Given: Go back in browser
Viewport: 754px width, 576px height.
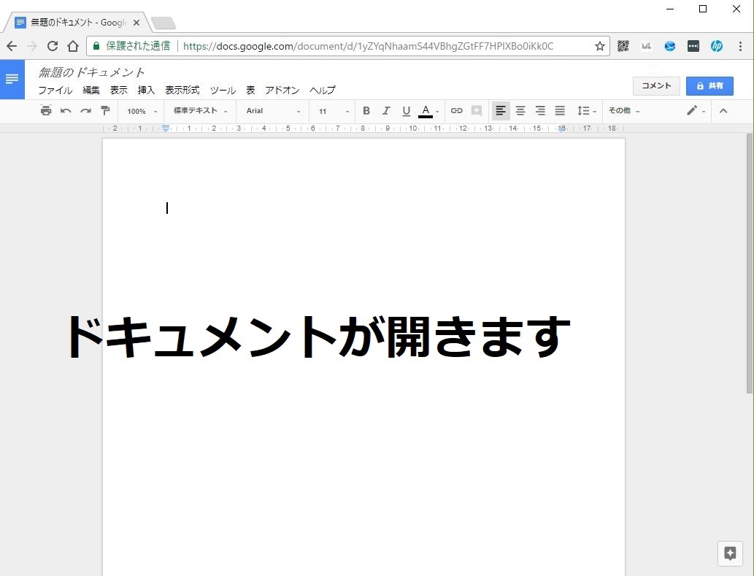Looking at the screenshot, I should 12,46.
